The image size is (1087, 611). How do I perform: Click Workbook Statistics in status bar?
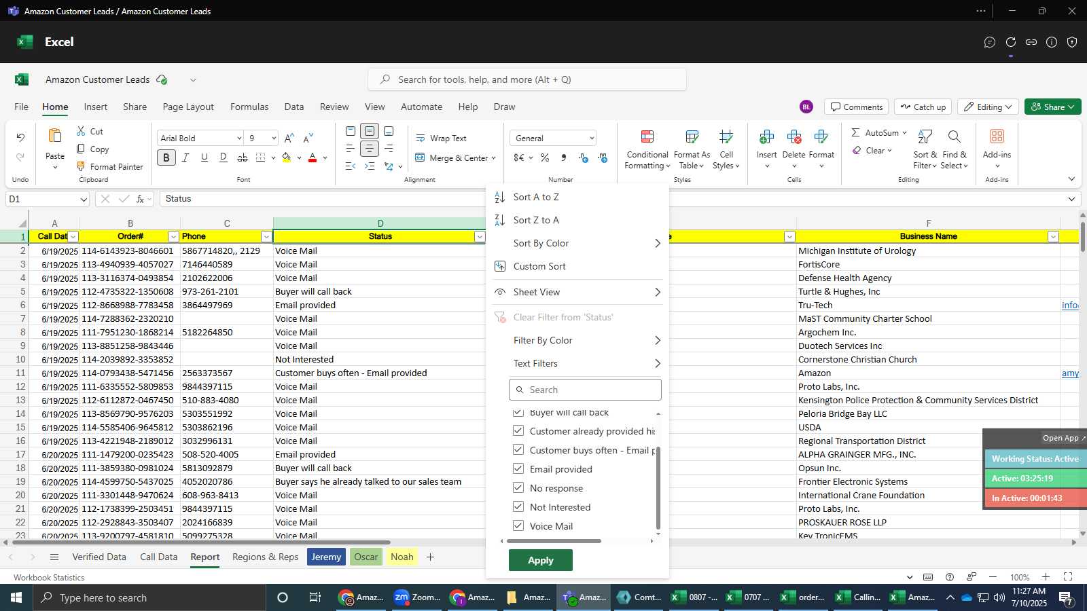pyautogui.click(x=49, y=577)
